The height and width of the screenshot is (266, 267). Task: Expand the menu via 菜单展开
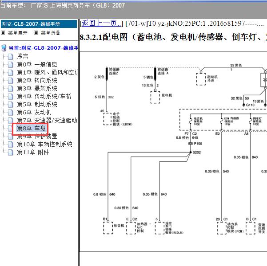click(18, 33)
